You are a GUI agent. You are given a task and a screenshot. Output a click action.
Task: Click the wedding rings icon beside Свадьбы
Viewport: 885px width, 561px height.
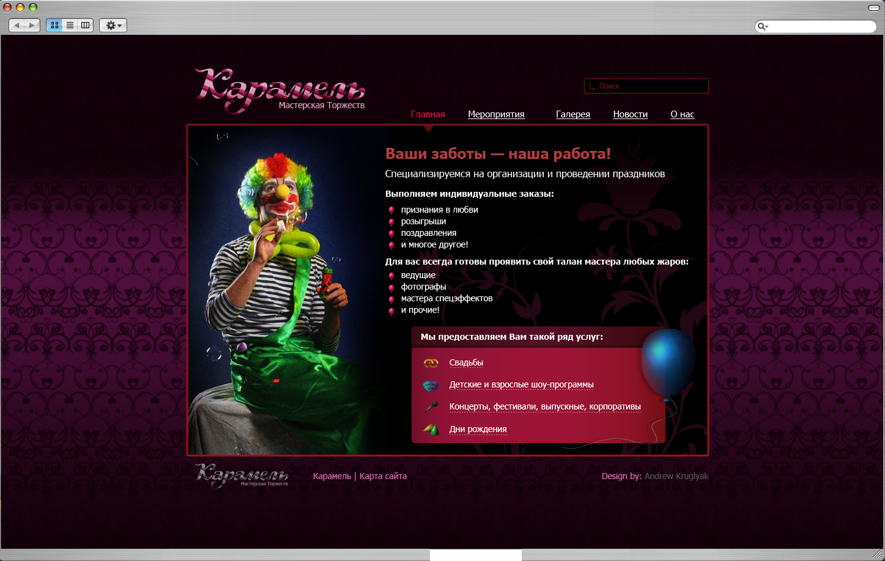pyautogui.click(x=431, y=362)
